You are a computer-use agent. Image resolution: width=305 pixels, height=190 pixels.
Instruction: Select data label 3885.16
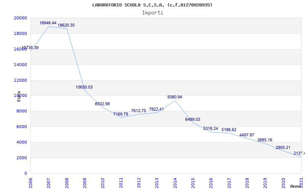(265, 140)
